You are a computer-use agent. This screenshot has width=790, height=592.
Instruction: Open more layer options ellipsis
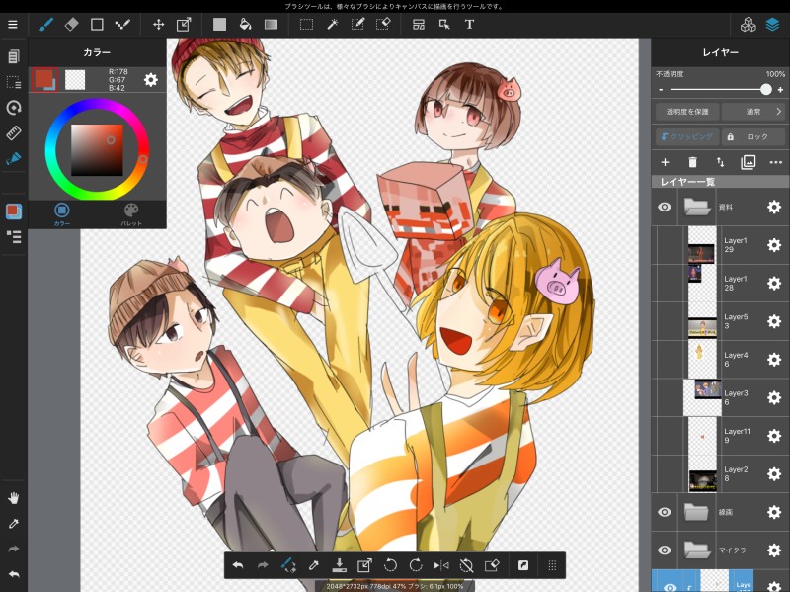[776, 162]
